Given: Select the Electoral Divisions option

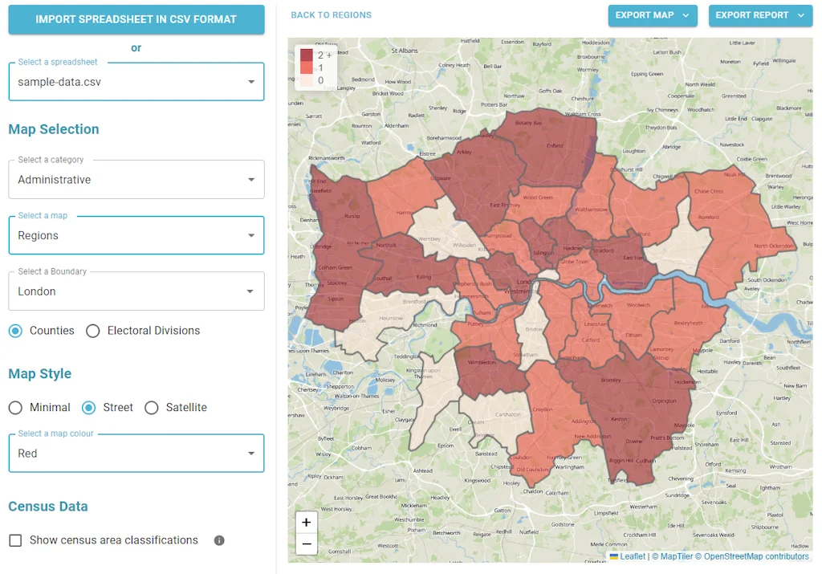Looking at the screenshot, I should [92, 330].
